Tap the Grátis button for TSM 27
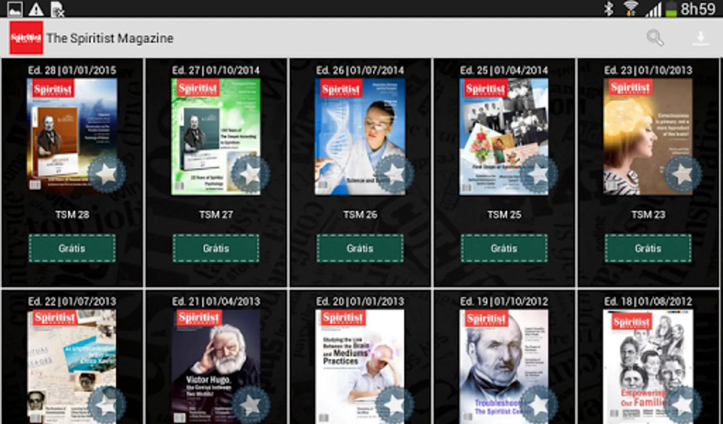Screen dimensions: 723x424 click(216, 248)
